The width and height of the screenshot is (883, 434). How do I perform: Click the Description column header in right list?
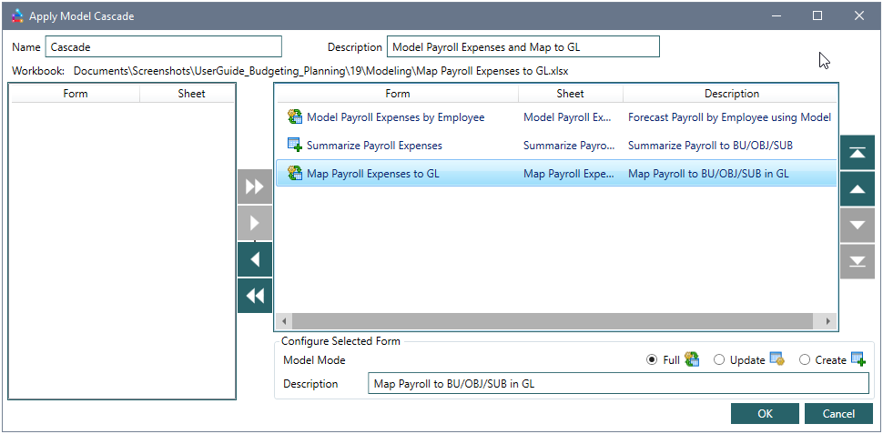tap(731, 94)
